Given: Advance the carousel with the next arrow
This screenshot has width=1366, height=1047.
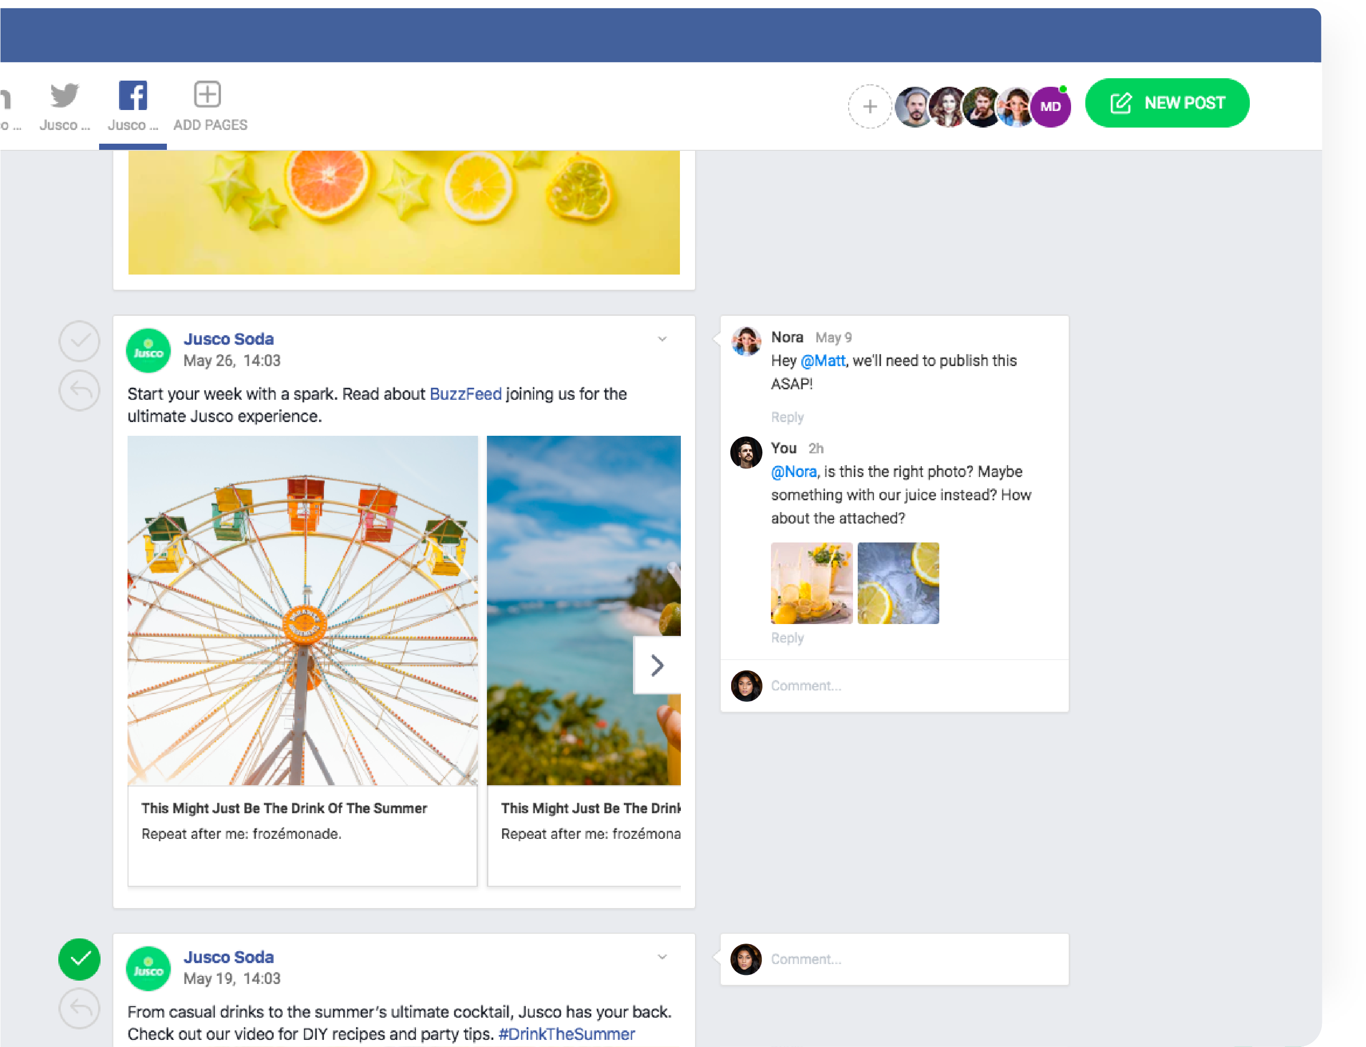Looking at the screenshot, I should [658, 666].
